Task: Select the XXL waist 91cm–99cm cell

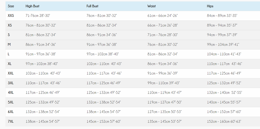Action: click(162, 73)
